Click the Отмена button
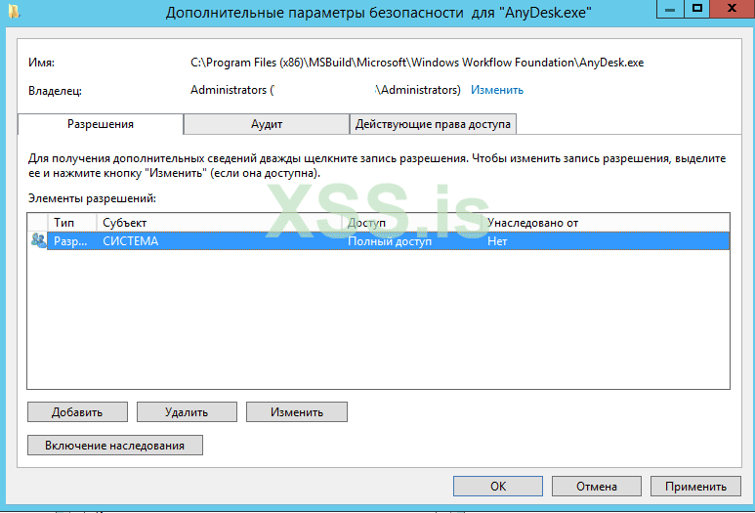 point(597,487)
